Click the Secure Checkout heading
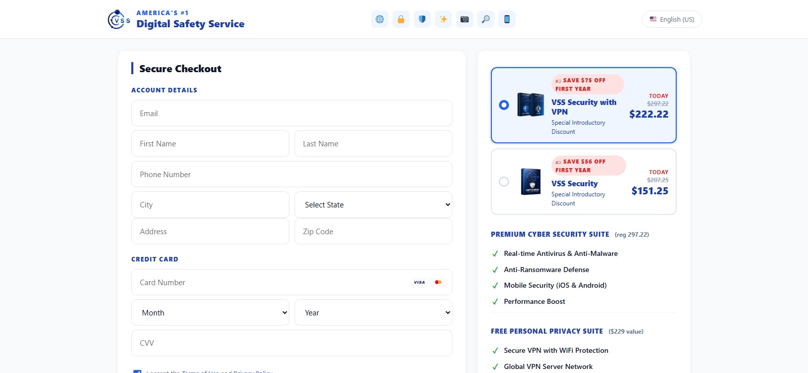This screenshot has width=808, height=373. click(x=180, y=69)
